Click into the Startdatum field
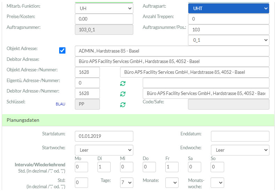The image size is (275, 191). (104, 136)
